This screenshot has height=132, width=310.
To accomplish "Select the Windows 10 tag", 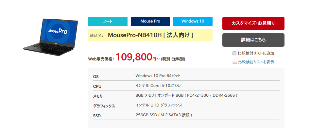I will coord(193,21).
